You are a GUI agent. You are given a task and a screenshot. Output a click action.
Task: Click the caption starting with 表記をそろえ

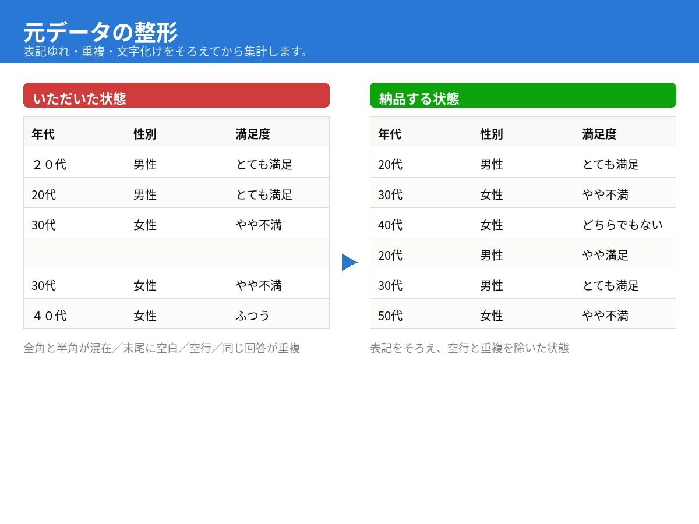coord(469,348)
